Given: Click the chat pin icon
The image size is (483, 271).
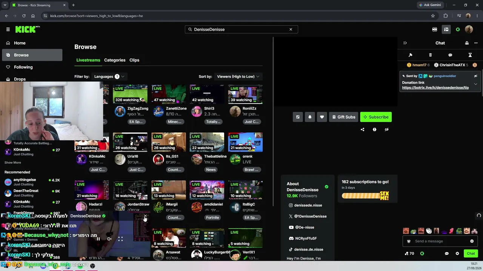Looking at the screenshot, I should [x=411, y=55].
